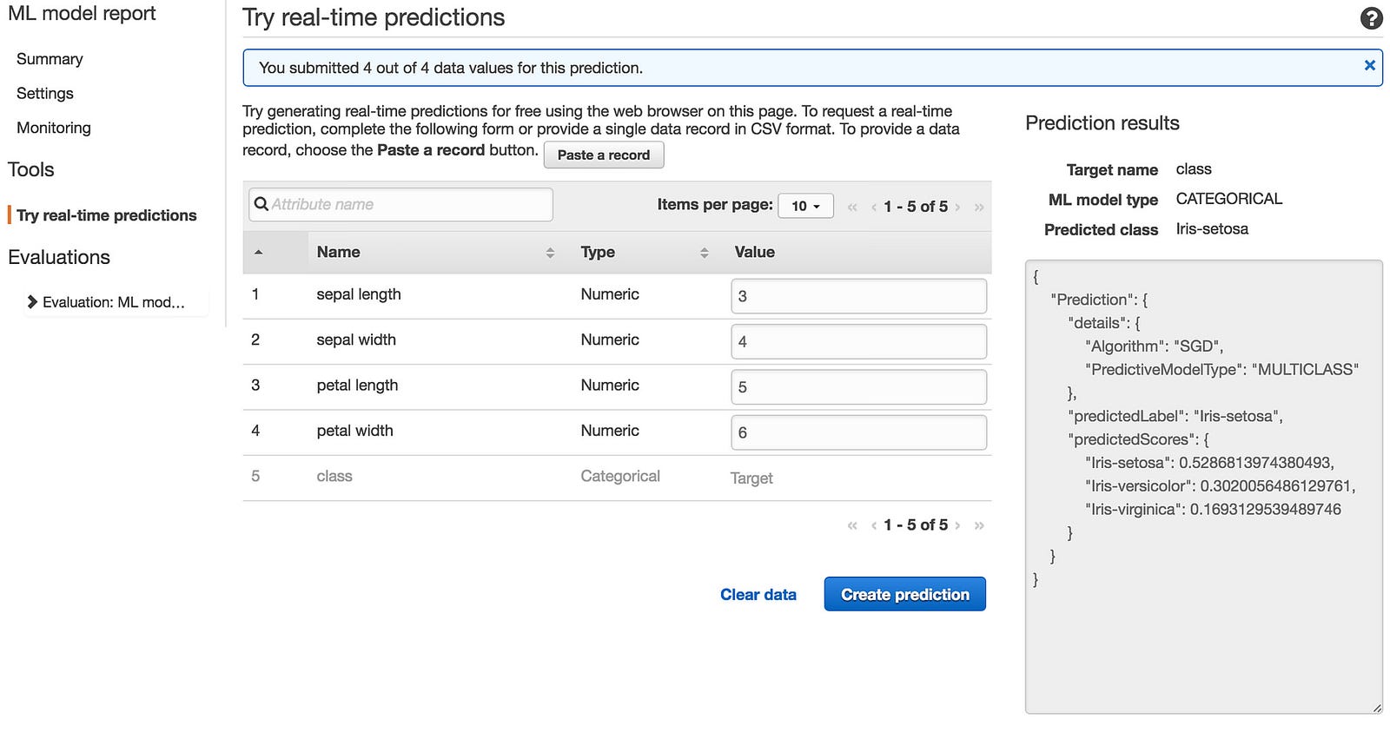This screenshot has width=1390, height=732.
Task: Click the Clear data link
Action: 758,595
